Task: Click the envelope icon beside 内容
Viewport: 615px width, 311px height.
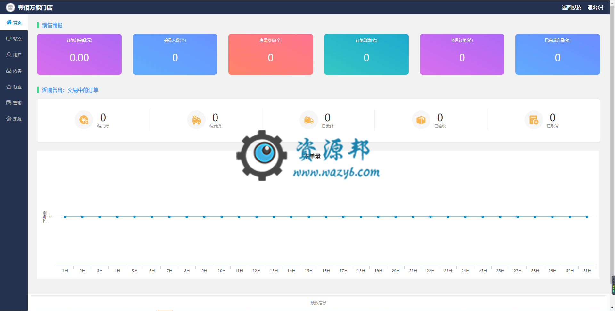Action: click(9, 71)
